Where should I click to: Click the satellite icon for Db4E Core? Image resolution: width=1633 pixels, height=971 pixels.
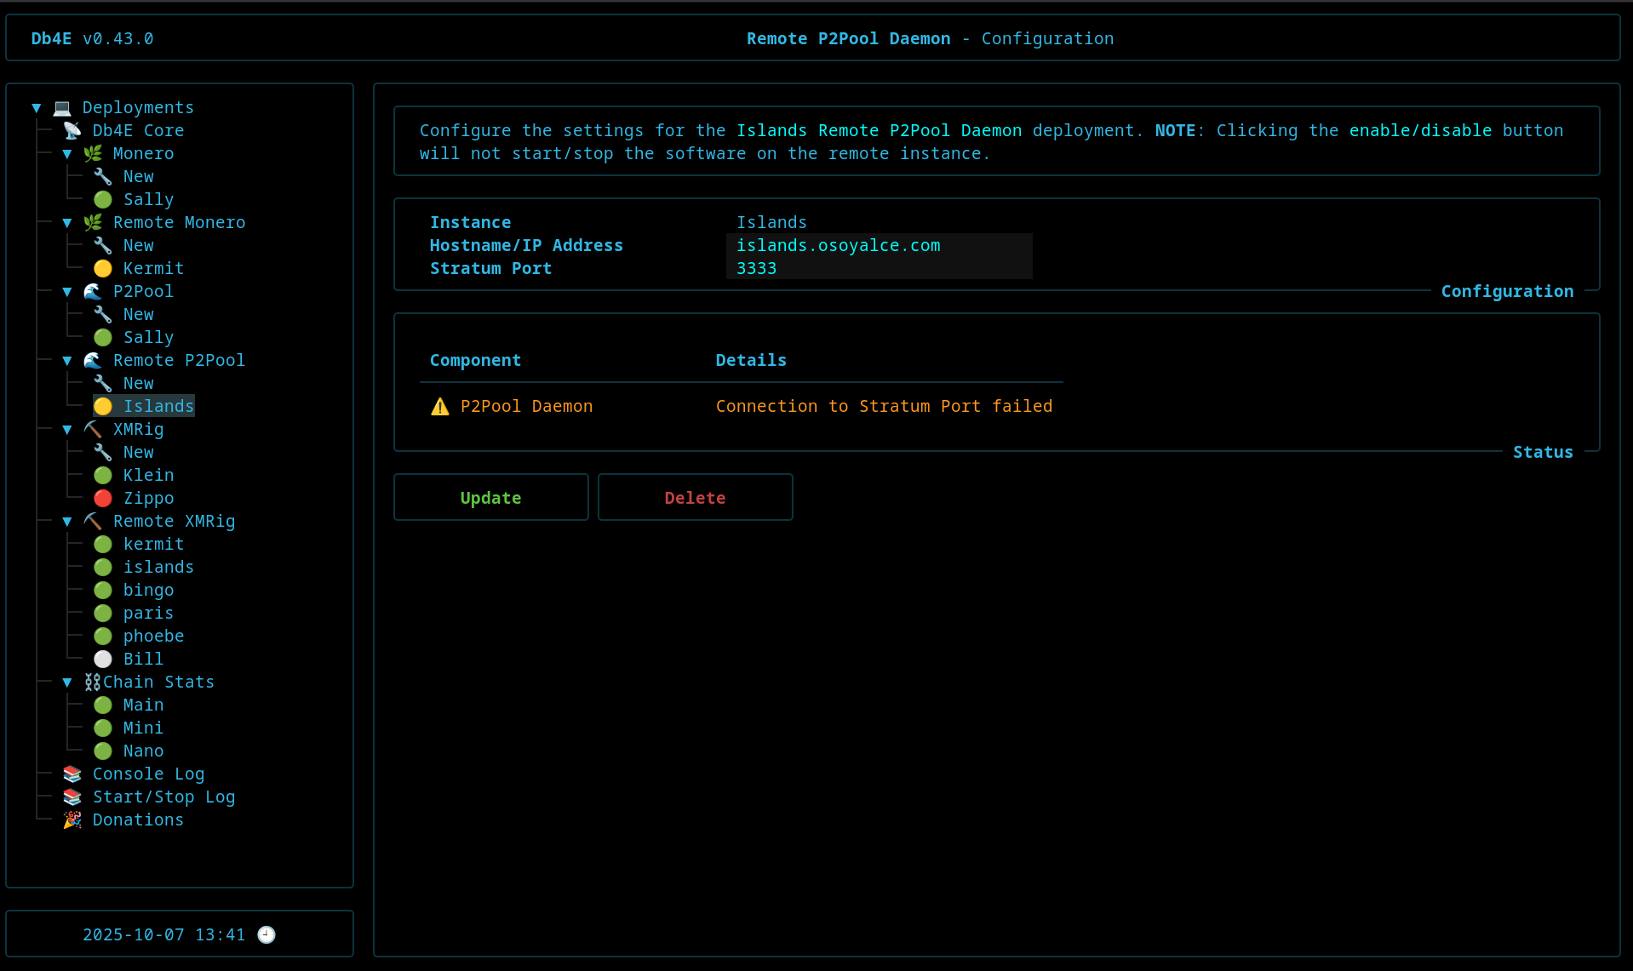point(72,130)
